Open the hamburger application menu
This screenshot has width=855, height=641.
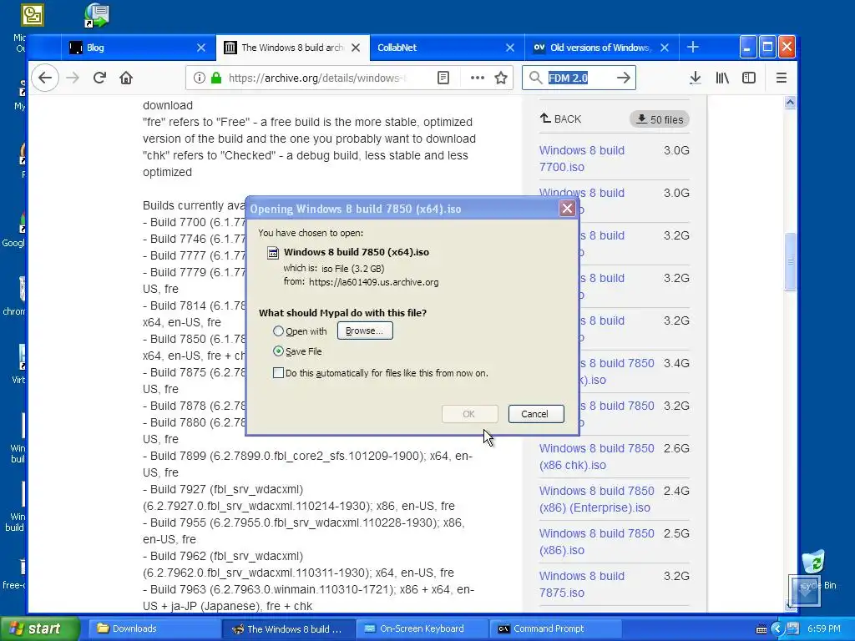[781, 78]
